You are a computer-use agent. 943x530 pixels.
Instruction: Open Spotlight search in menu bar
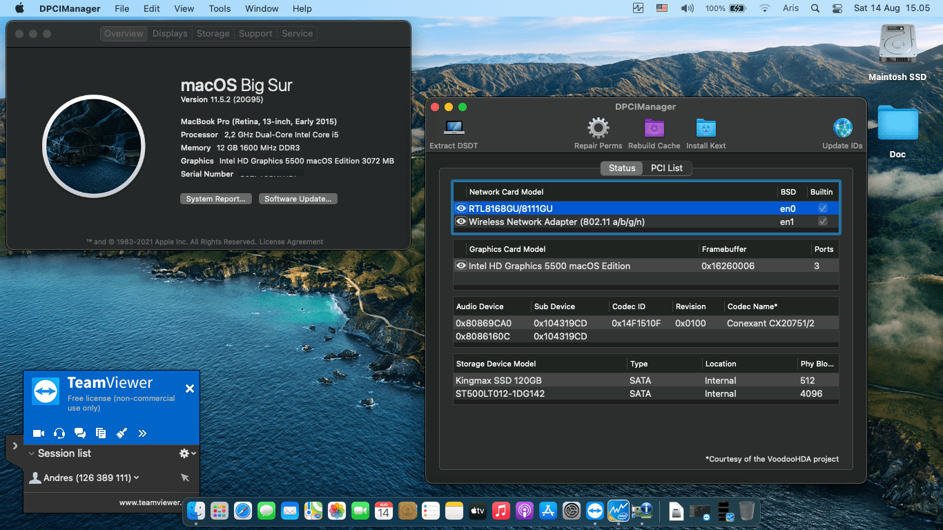point(815,8)
